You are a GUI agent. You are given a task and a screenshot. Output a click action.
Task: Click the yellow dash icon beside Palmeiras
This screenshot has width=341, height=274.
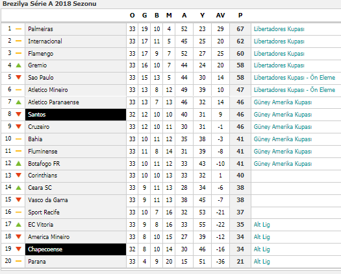click(x=19, y=29)
